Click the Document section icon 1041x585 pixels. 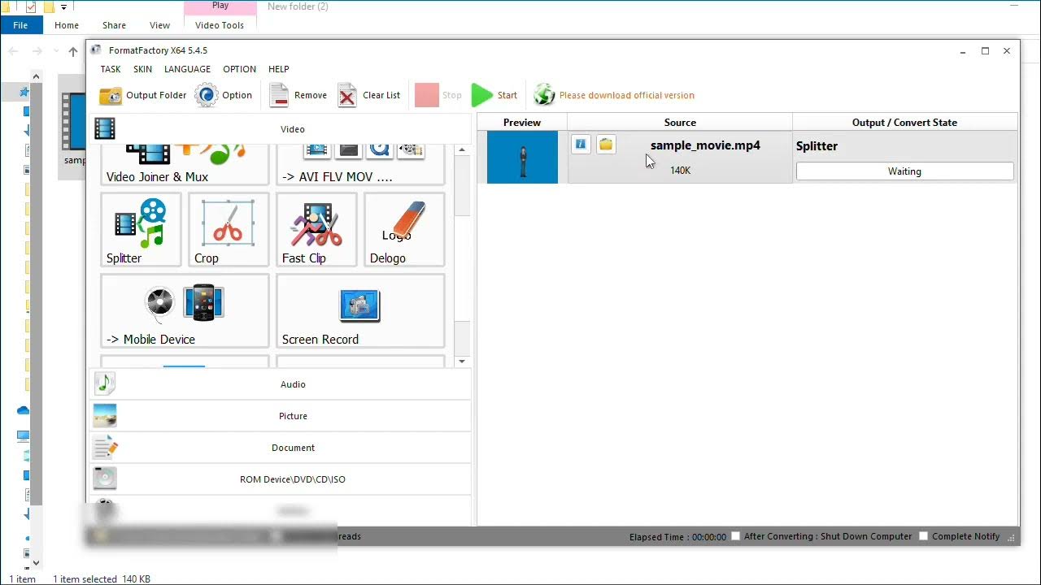coord(105,447)
